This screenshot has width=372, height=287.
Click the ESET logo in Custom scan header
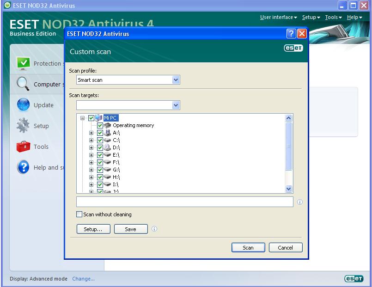293,48
